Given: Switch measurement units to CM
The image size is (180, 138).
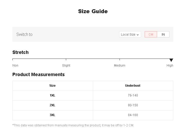Looking at the screenshot, I should point(151,35).
